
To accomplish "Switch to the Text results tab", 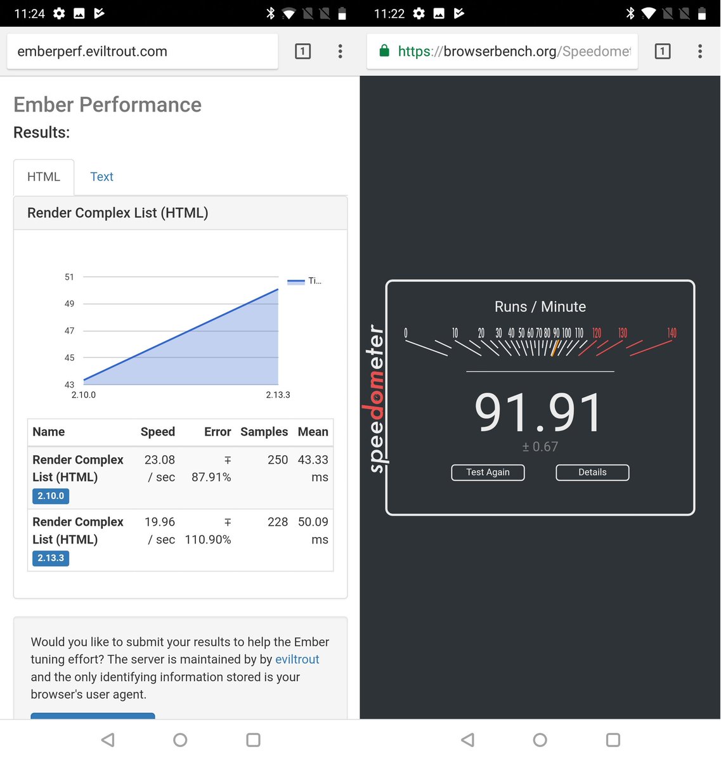I will (101, 177).
